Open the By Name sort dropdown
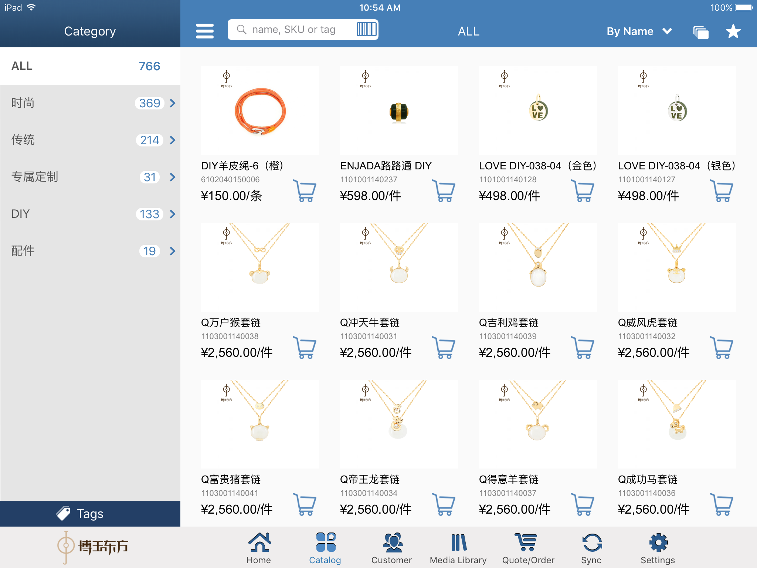The width and height of the screenshot is (757, 568). point(639,31)
